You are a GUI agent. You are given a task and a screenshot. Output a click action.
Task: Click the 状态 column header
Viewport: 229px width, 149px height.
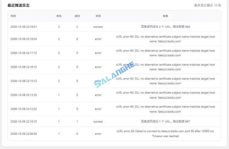[x=98, y=16]
